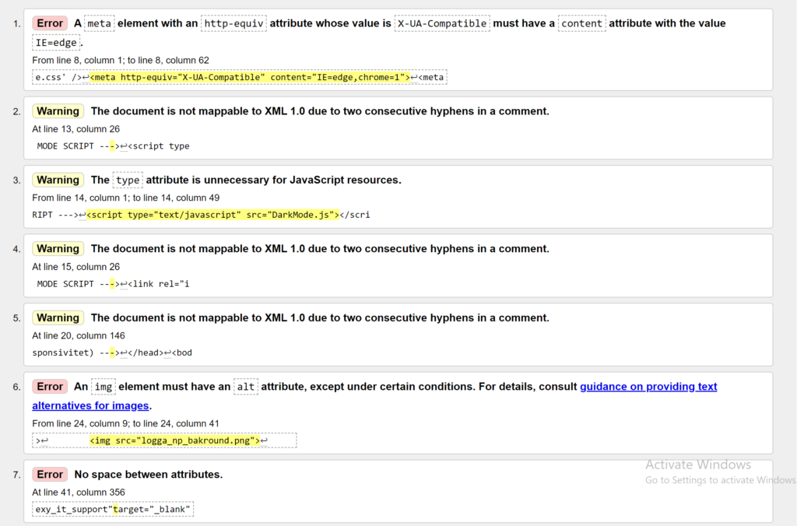Screen dimensions: 797x526
Task: Select the 'alt' code term in error 6
Action: (x=246, y=387)
